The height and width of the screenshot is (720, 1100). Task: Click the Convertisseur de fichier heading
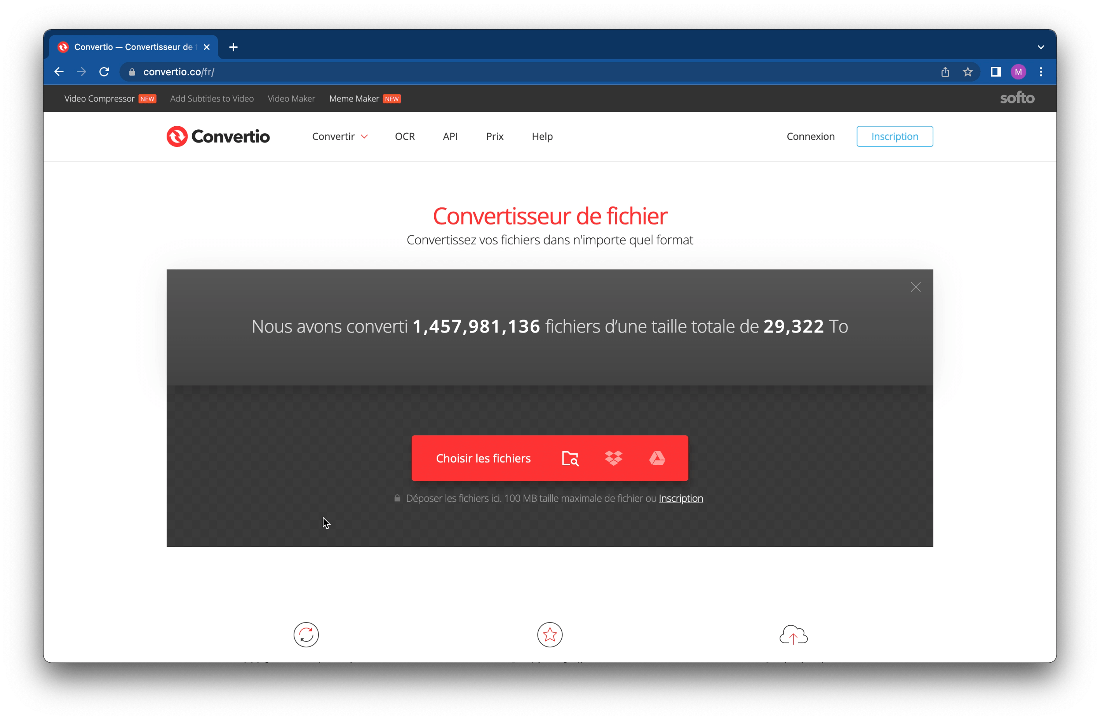[x=550, y=216]
